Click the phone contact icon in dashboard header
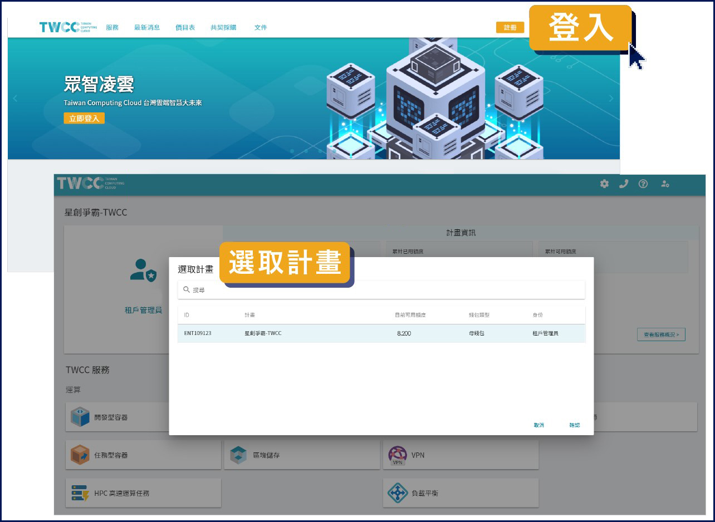This screenshot has width=715, height=522. pos(623,184)
